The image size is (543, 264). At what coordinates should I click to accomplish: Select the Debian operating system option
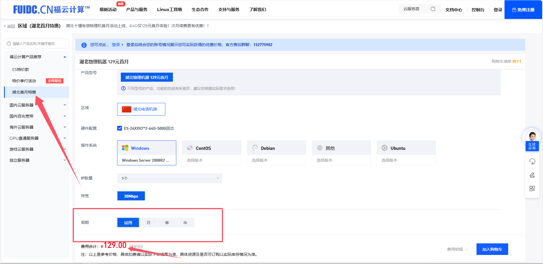point(276,153)
